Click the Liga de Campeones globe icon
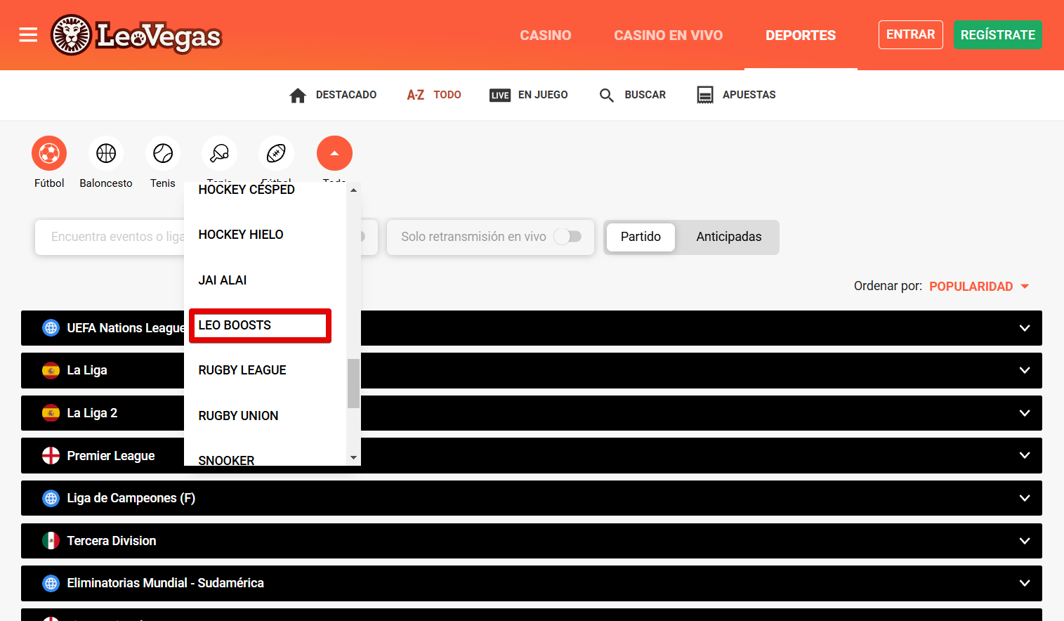This screenshot has width=1064, height=621. coord(51,498)
